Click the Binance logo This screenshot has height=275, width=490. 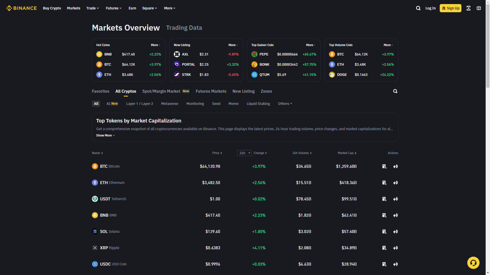click(x=21, y=8)
